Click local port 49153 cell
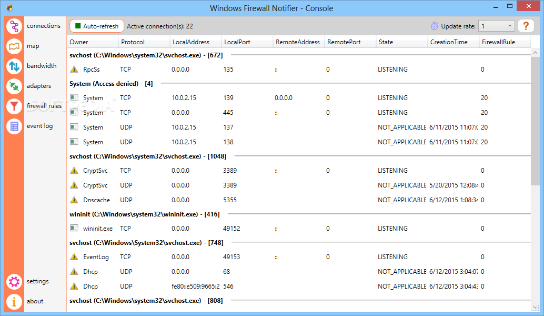This screenshot has width=544, height=316. [231, 257]
